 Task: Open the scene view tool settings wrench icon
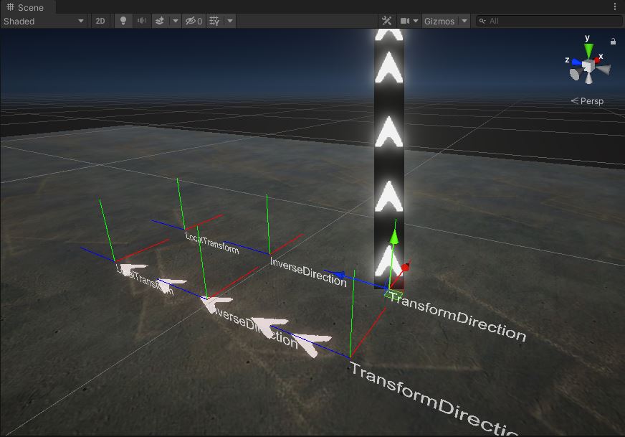[387, 21]
